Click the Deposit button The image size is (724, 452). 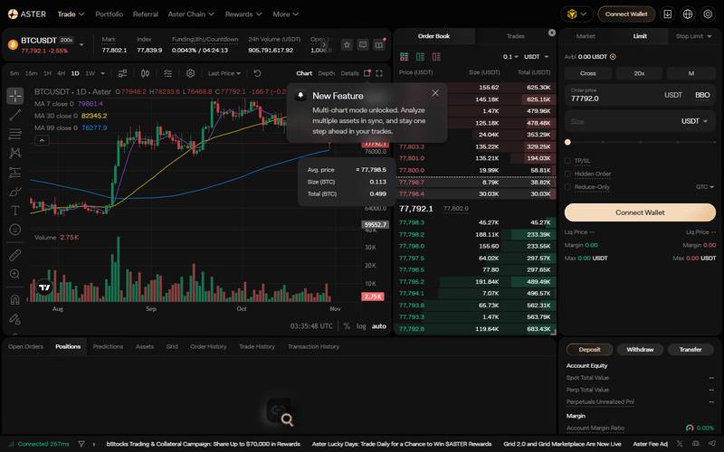click(590, 350)
